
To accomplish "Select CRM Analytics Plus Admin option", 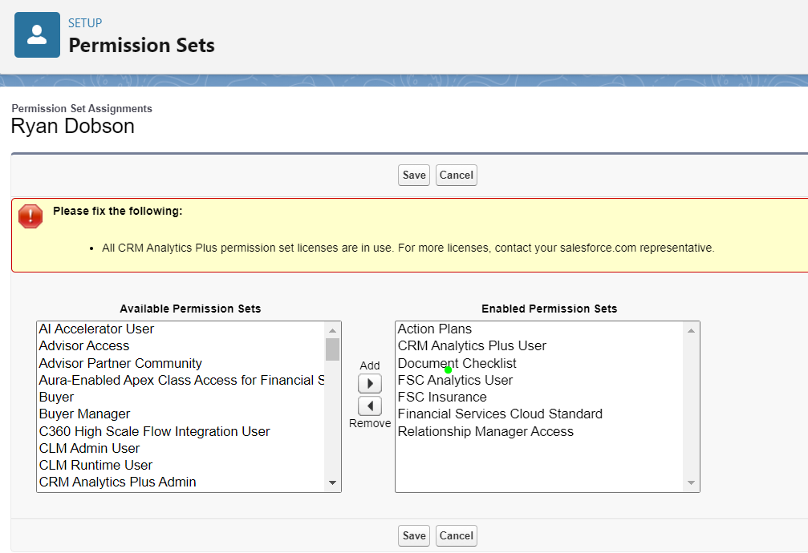I will 117,482.
